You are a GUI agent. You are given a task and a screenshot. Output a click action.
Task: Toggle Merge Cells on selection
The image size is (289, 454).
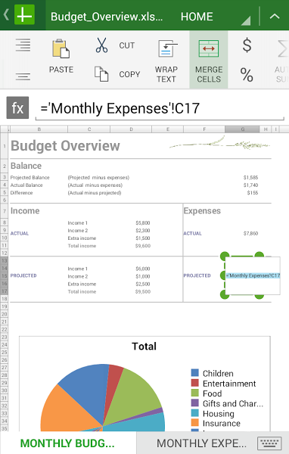(209, 60)
